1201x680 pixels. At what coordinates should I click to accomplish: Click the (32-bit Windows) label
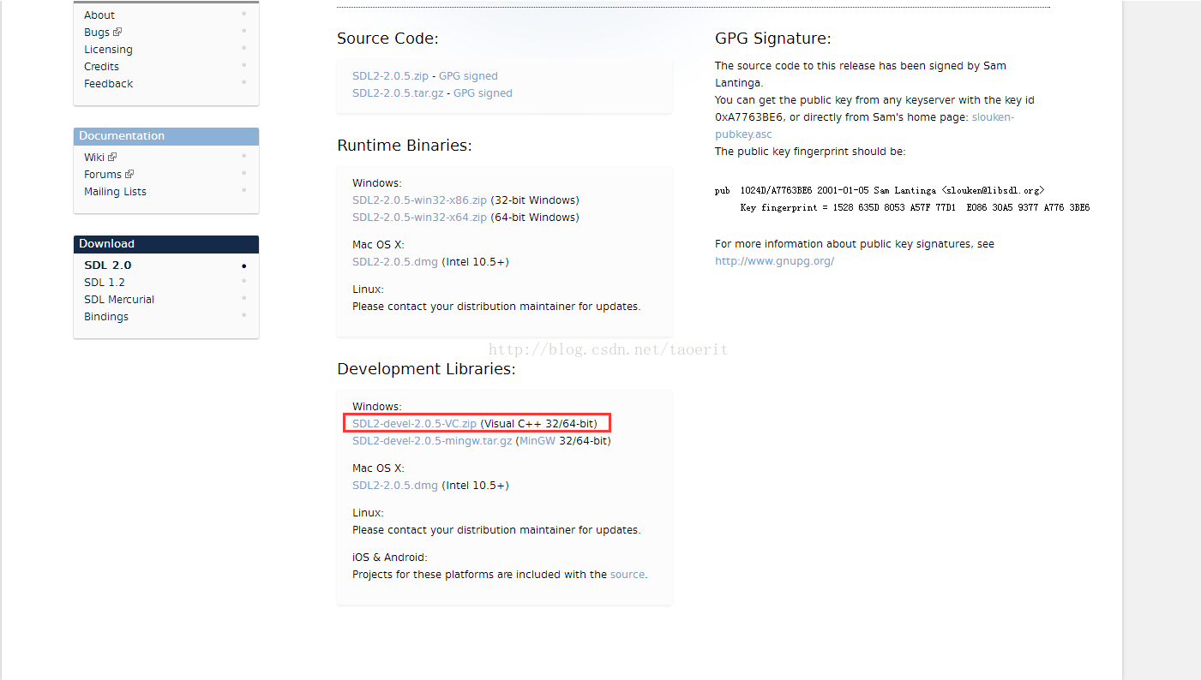tap(535, 200)
